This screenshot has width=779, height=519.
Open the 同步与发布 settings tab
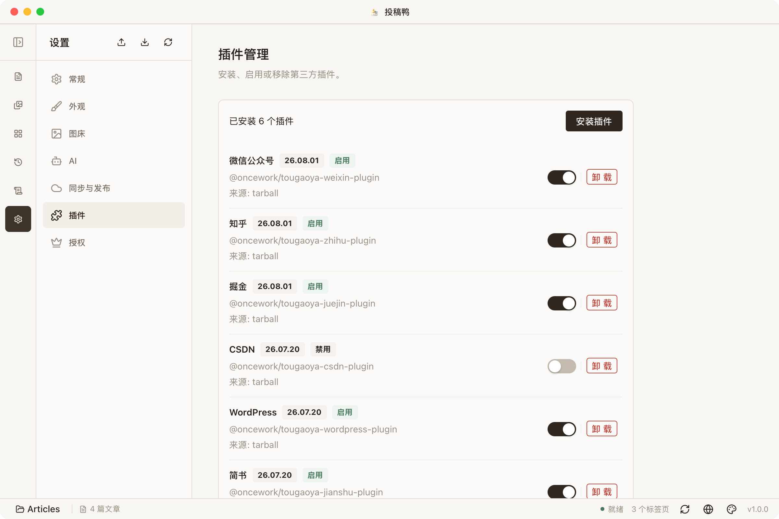coord(114,188)
